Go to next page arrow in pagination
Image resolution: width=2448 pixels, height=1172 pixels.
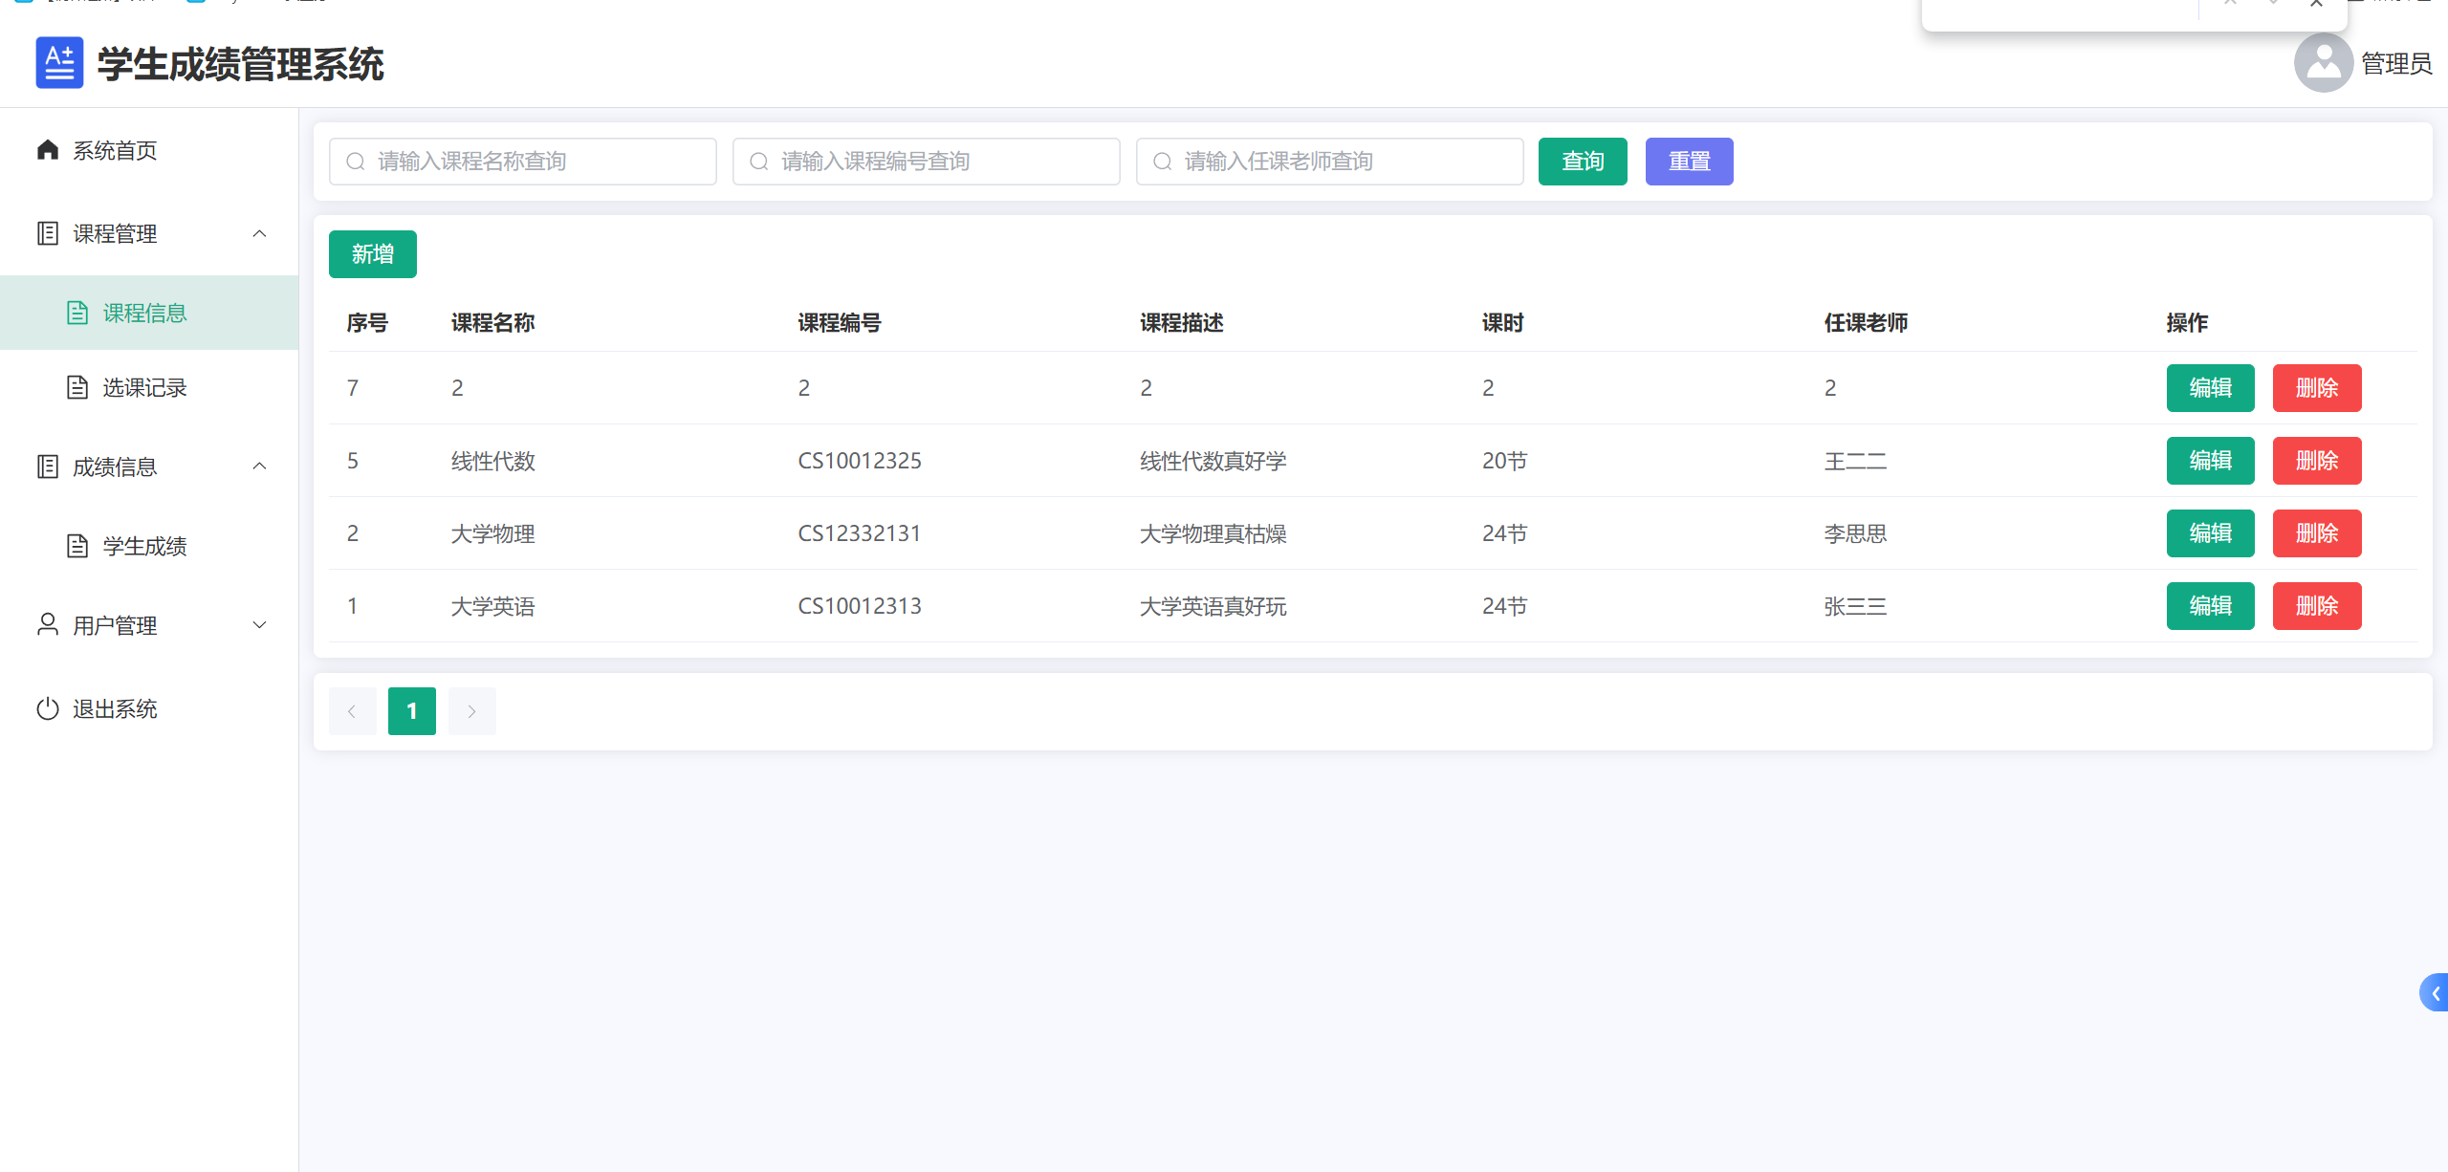471,711
